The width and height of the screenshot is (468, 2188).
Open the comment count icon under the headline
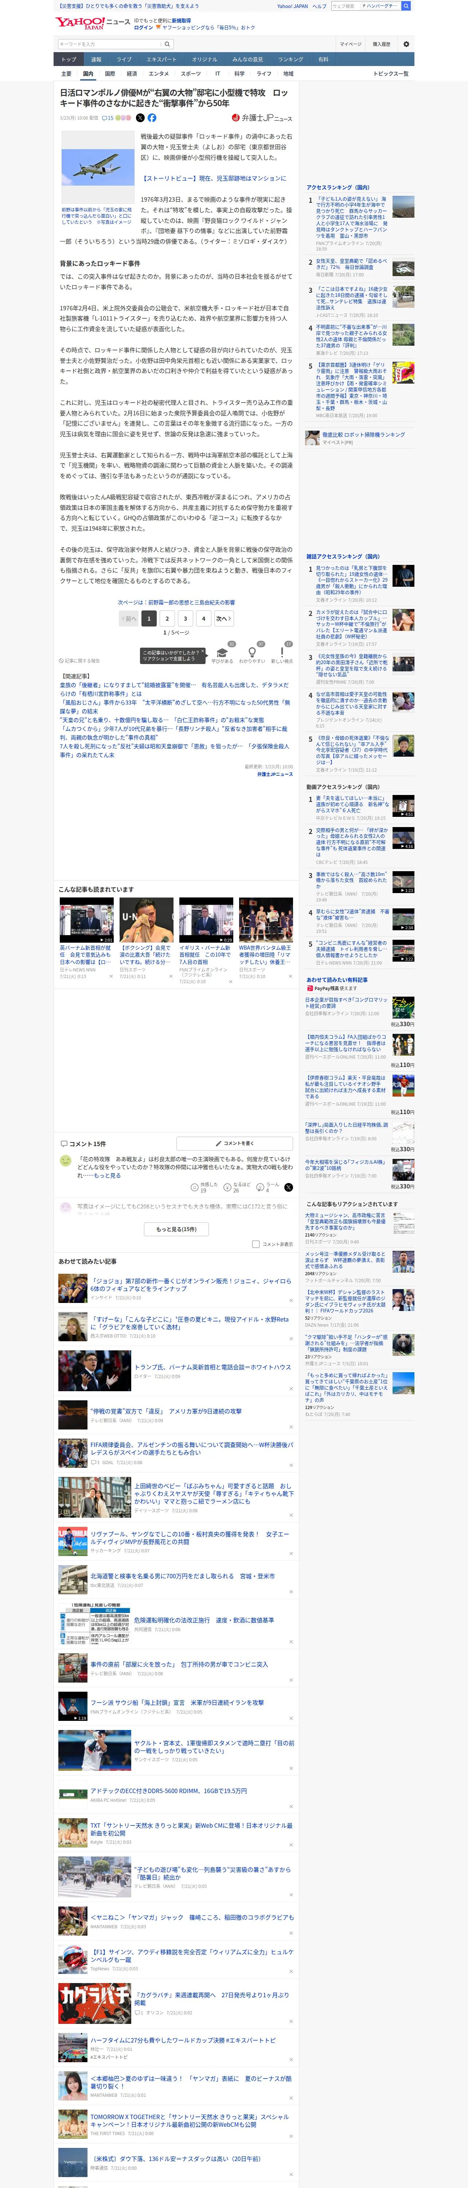click(107, 118)
